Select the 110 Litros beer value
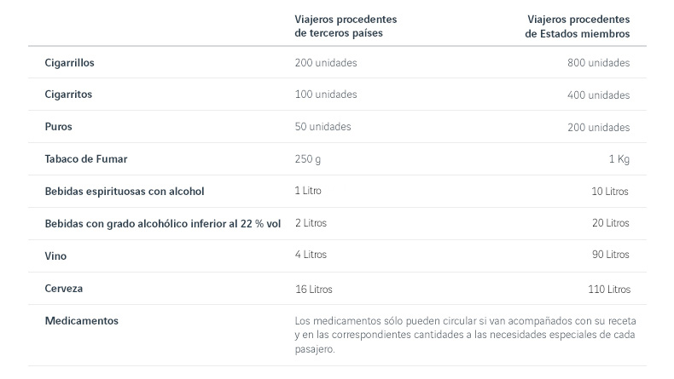The width and height of the screenshot is (674, 379). coord(608,290)
